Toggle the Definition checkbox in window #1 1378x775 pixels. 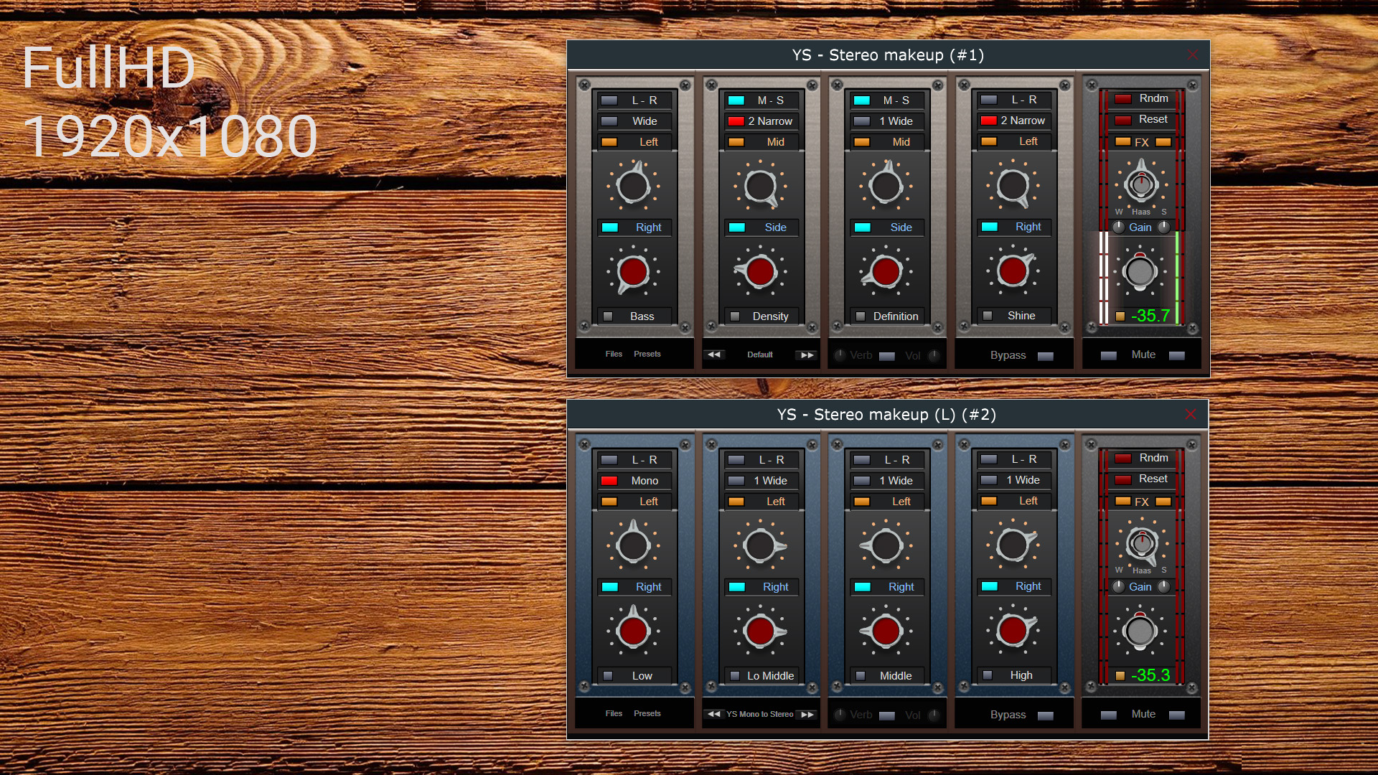861,316
